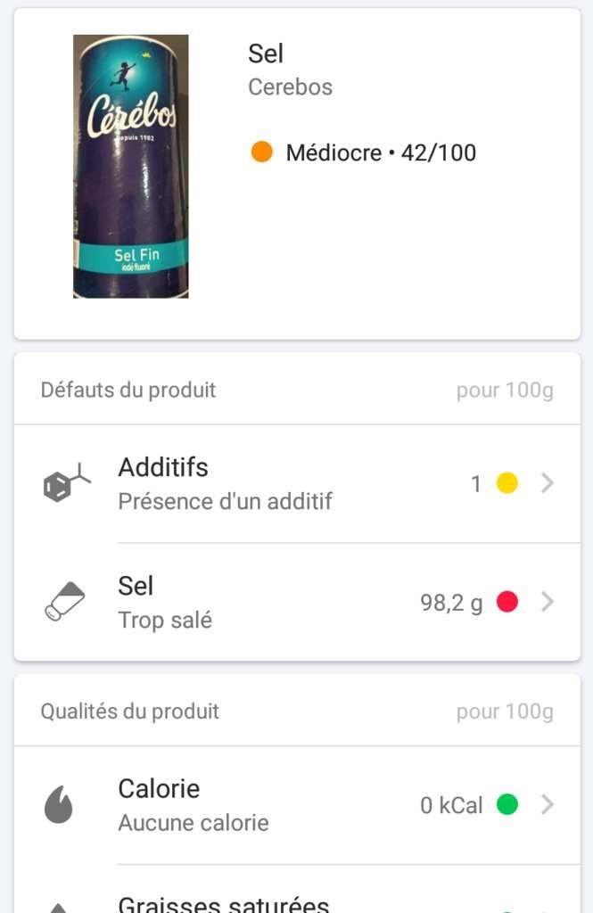The height and width of the screenshot is (913, 593).
Task: Tap the Cerebos brand name
Action: pos(290,86)
